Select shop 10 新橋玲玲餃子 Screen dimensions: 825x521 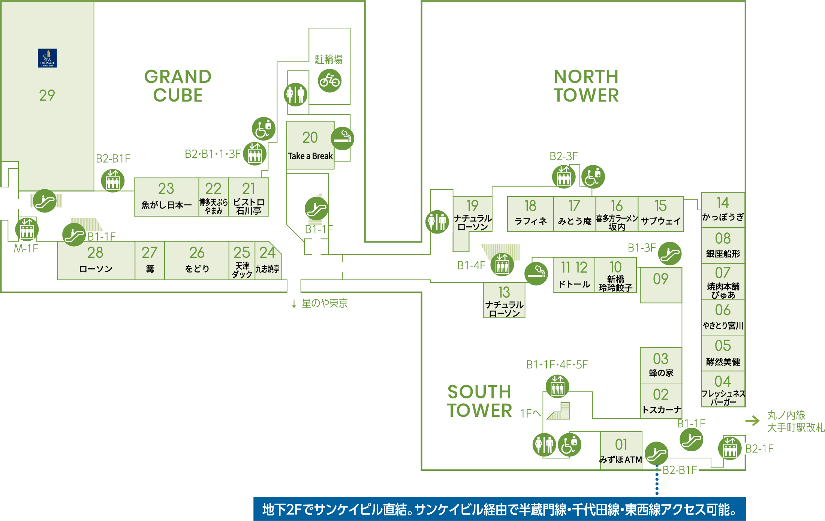click(615, 275)
